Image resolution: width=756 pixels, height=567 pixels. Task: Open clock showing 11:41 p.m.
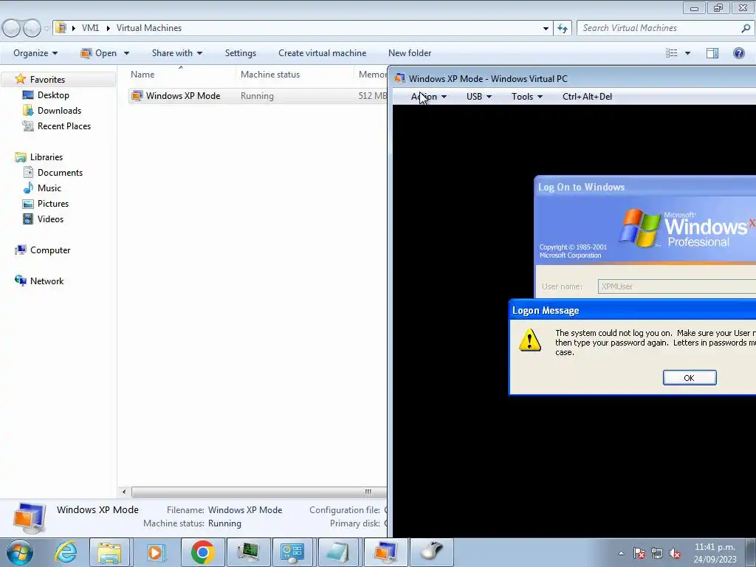click(715, 553)
